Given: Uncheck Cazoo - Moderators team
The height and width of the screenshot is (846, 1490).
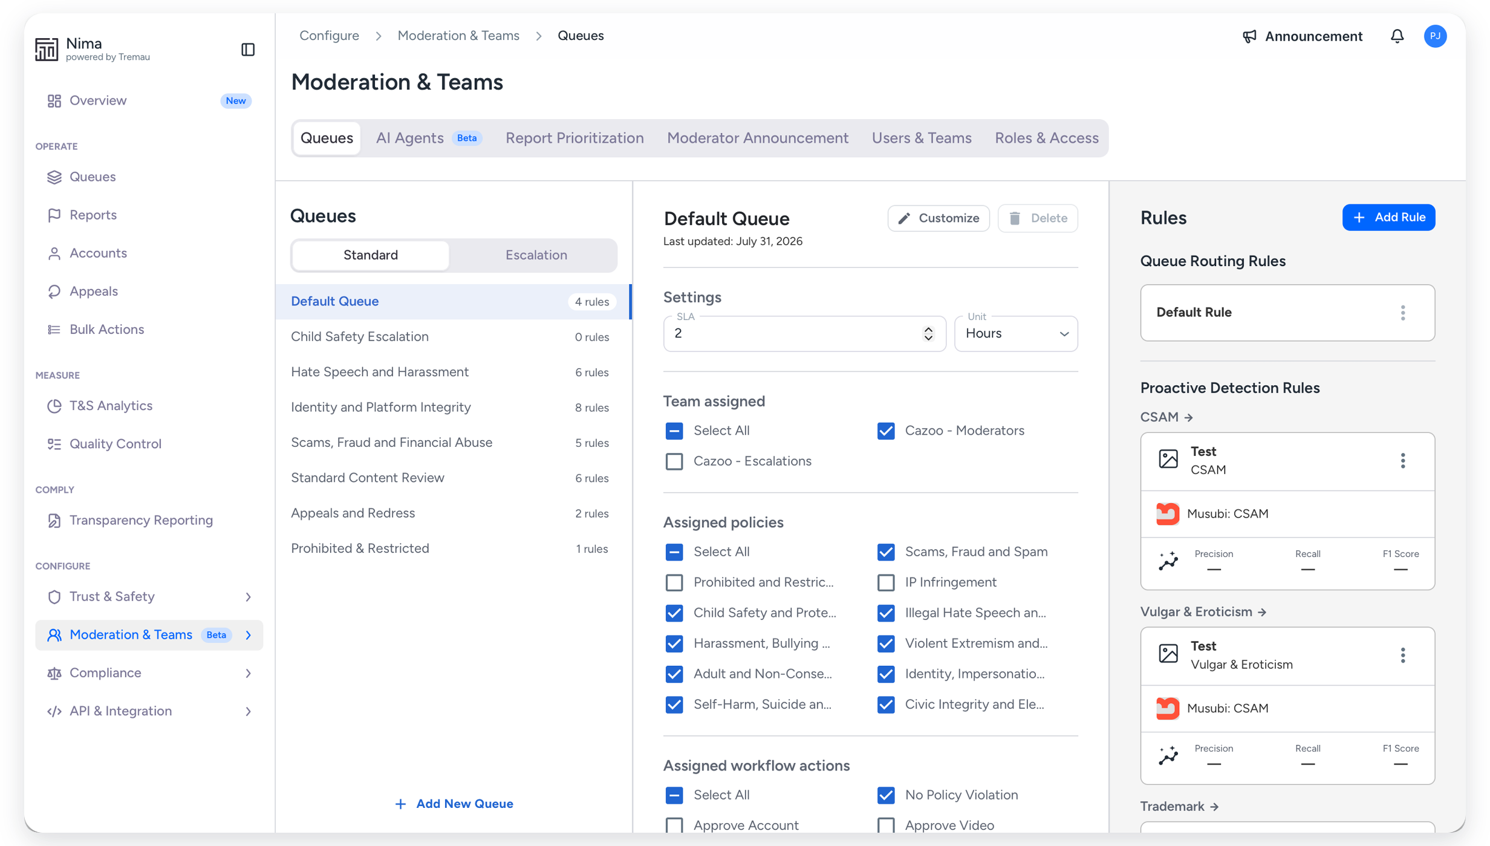Looking at the screenshot, I should [x=886, y=431].
